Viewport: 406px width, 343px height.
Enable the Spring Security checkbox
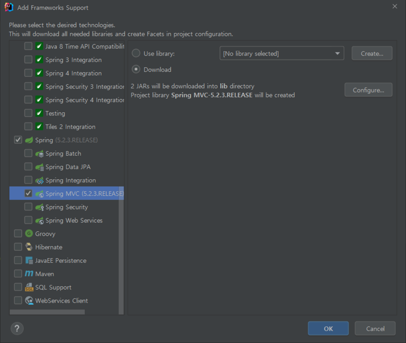[x=28, y=207]
